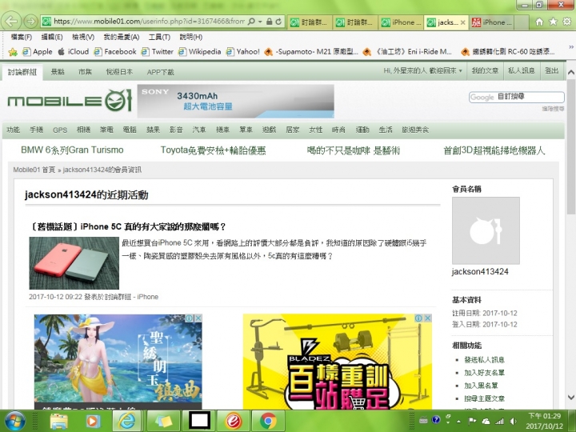This screenshot has width=576, height=432.
Task: Expand the Hi 外星來的人 user dropdown
Action: pos(423,70)
